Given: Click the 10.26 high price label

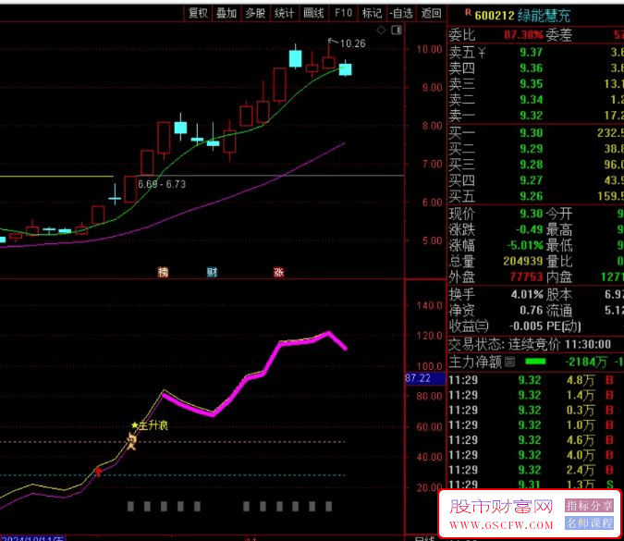Looking at the screenshot, I should pyautogui.click(x=352, y=43).
